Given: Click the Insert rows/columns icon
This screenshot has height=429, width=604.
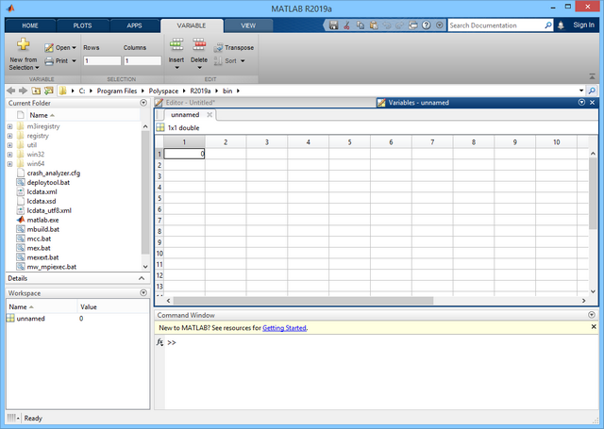Looking at the screenshot, I should 176,44.
